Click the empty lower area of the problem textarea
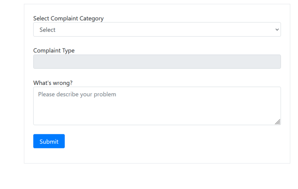 [x=157, y=116]
